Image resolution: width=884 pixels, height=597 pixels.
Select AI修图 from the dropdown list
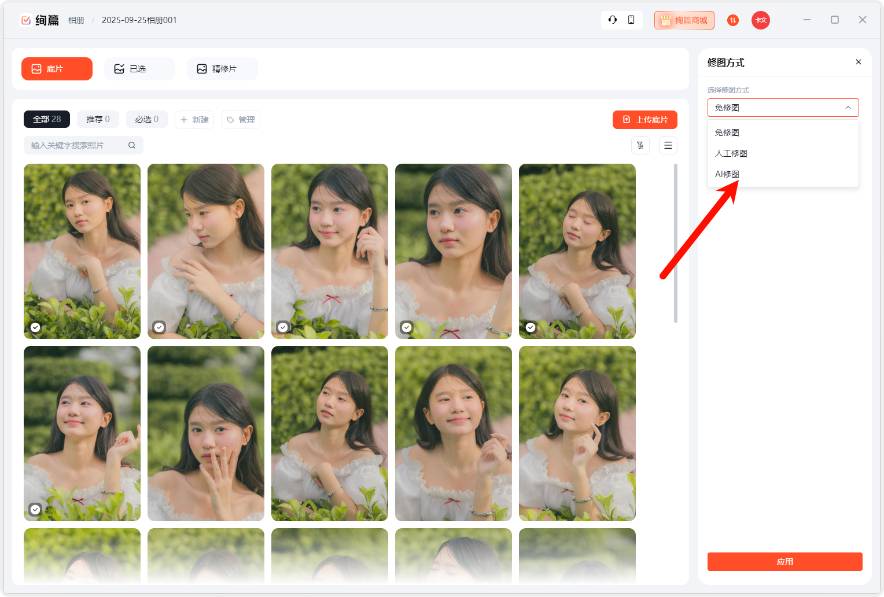pos(727,174)
